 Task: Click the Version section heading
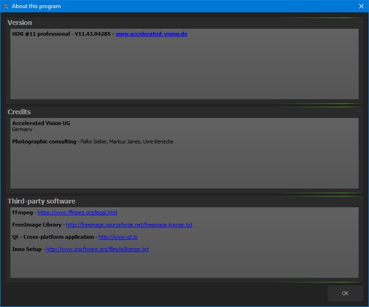pos(20,22)
